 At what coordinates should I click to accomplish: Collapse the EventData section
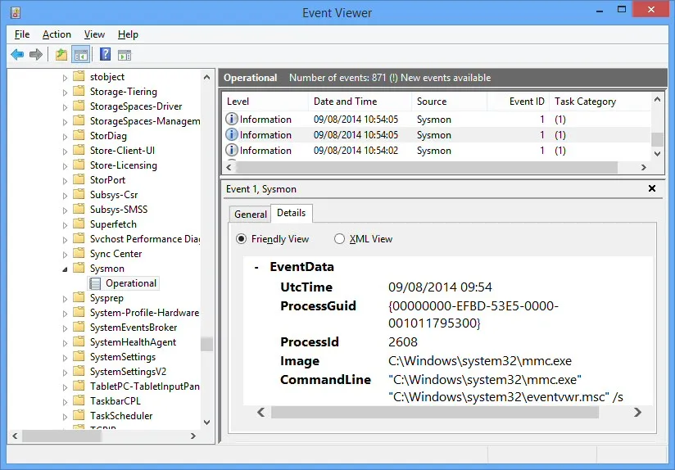[257, 267]
